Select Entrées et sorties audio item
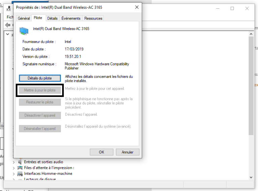Viewport: 258px width, 191px height. (44, 162)
